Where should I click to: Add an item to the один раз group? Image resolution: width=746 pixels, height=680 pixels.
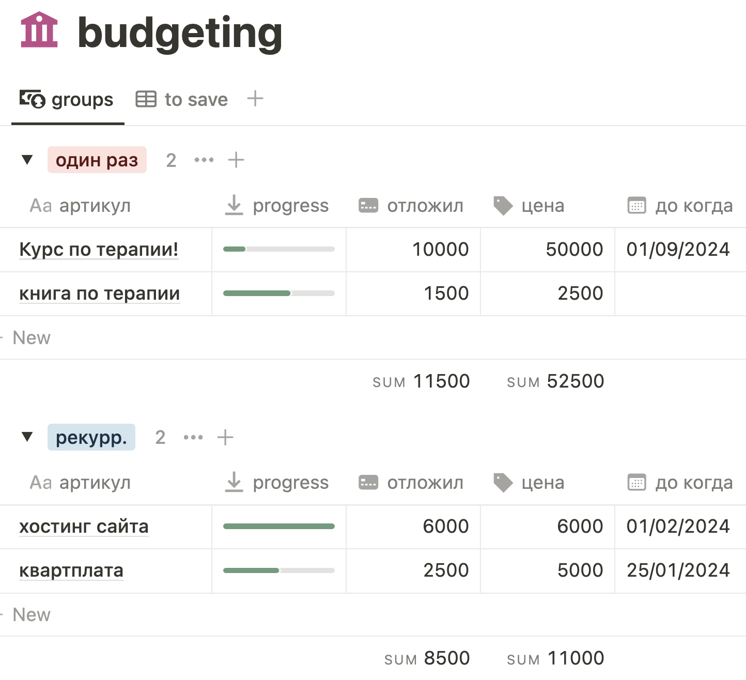[236, 160]
